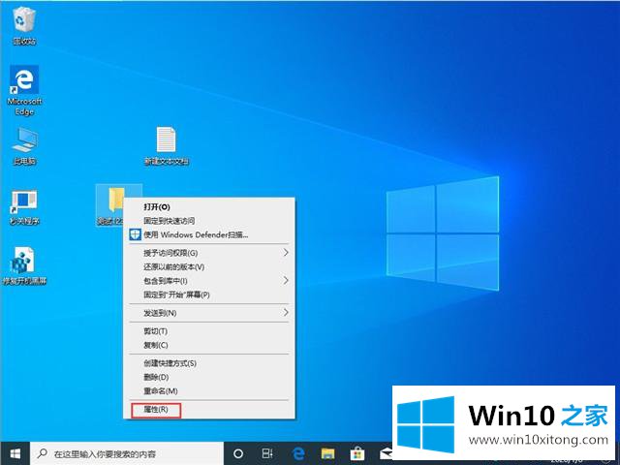Image resolution: width=620 pixels, height=465 pixels.
Task: Click the Windows Defender shield icon
Action: [x=136, y=234]
